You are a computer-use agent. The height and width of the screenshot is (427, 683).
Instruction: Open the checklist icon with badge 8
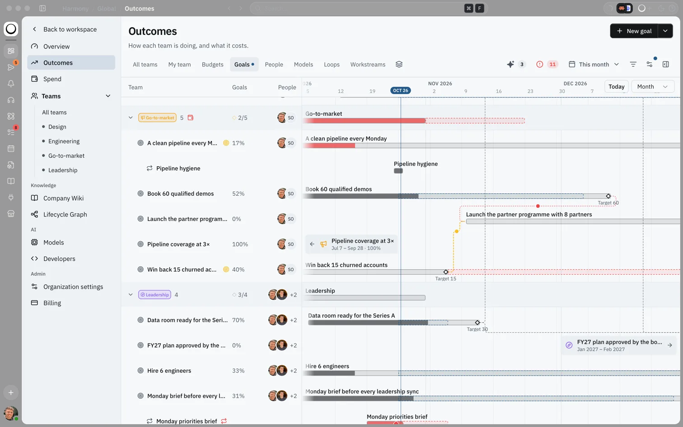coord(11,132)
